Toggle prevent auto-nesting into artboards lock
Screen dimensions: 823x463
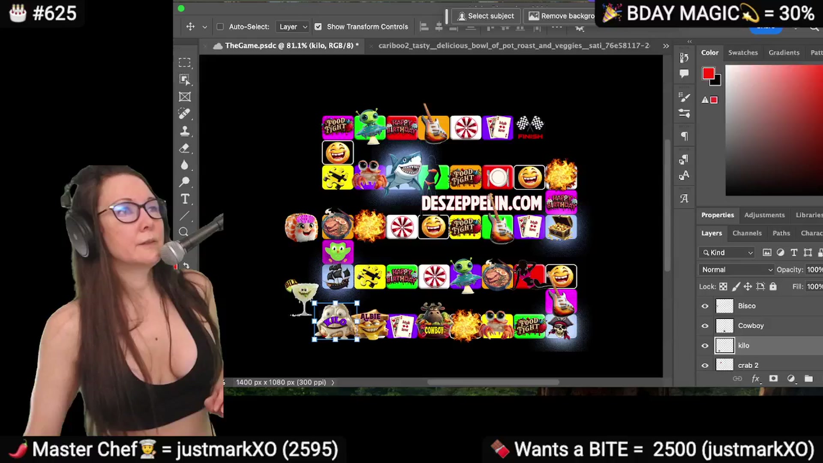coord(760,286)
